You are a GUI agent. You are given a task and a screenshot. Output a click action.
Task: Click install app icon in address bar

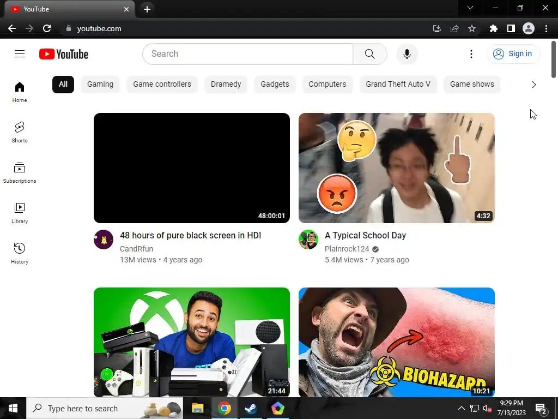coord(437,28)
